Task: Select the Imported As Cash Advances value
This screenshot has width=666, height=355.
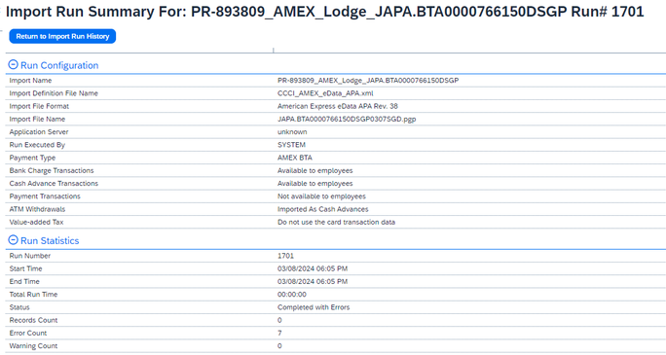Action: 323,209
